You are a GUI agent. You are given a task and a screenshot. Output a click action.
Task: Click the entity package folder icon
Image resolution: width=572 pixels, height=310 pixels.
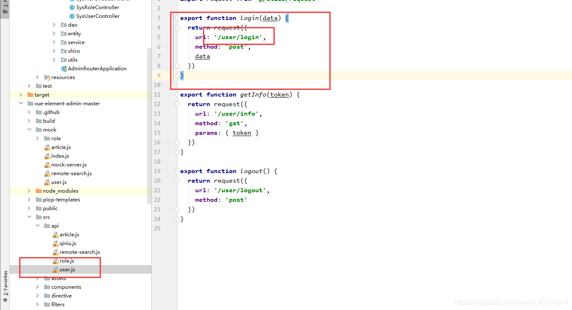pyautogui.click(x=64, y=34)
